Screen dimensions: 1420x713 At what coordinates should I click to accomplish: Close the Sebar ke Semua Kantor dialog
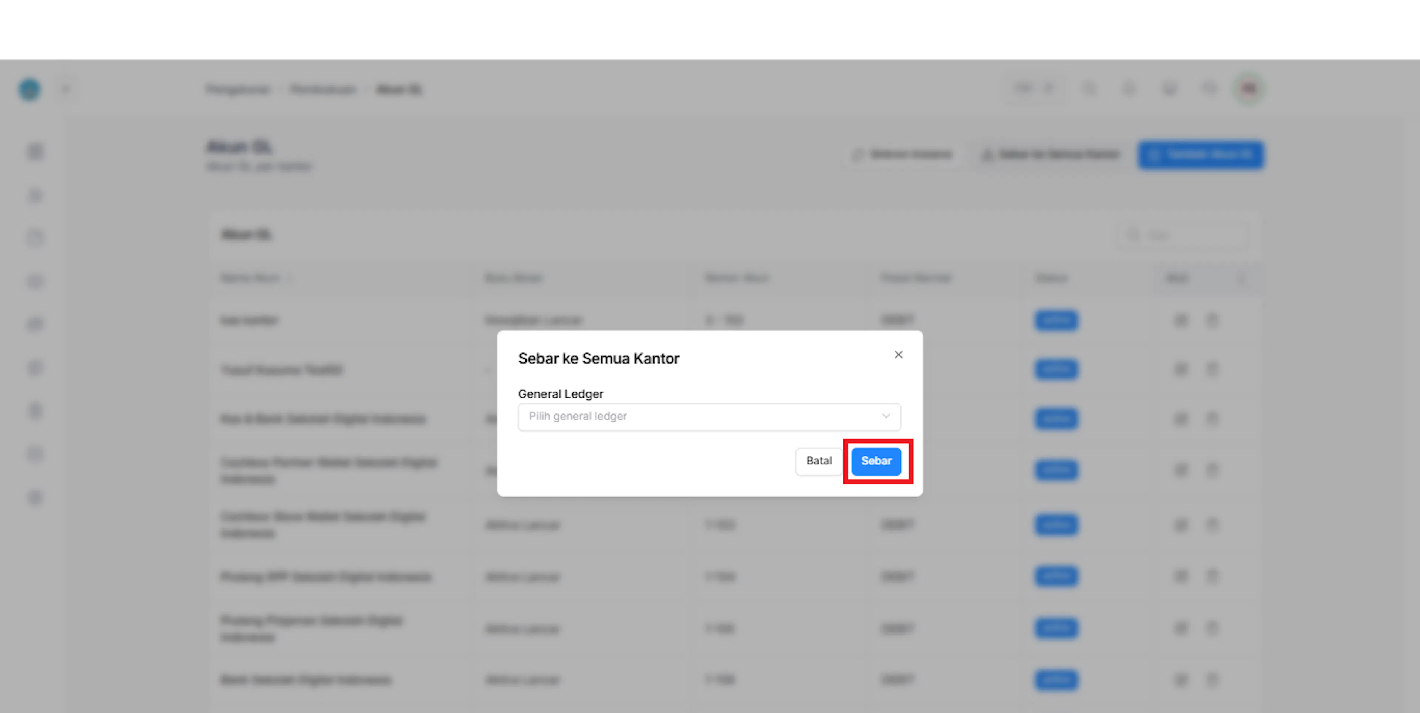coord(899,355)
